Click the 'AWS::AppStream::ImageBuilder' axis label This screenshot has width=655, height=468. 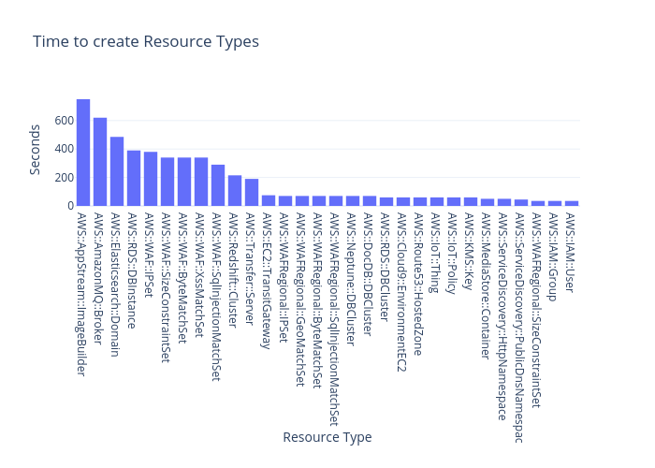click(82, 295)
